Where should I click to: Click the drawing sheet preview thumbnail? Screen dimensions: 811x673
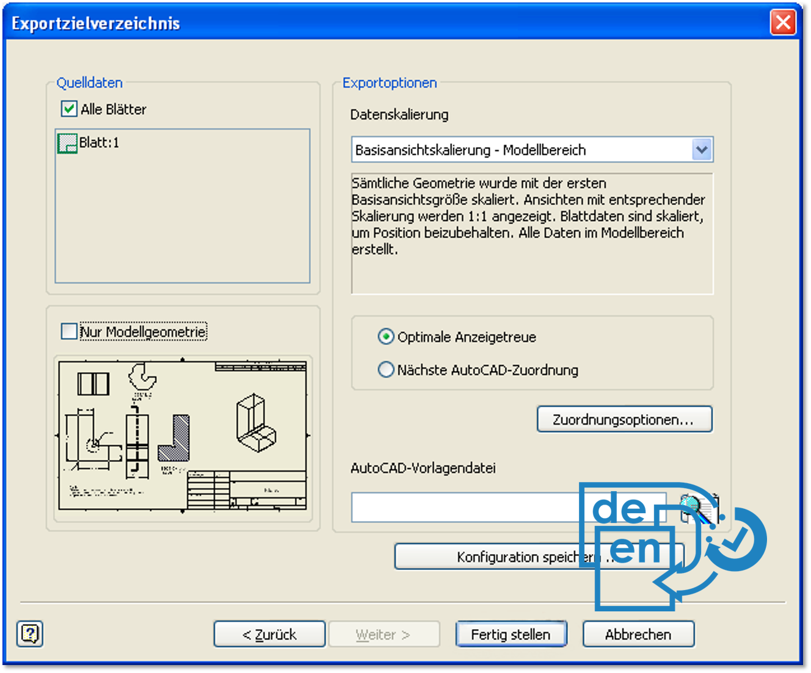click(183, 436)
